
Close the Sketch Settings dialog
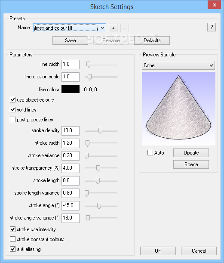click(214, 5)
